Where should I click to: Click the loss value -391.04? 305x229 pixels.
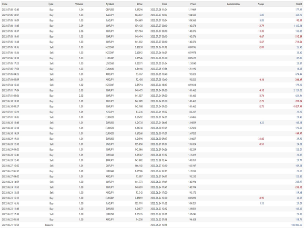coord(299,101)
